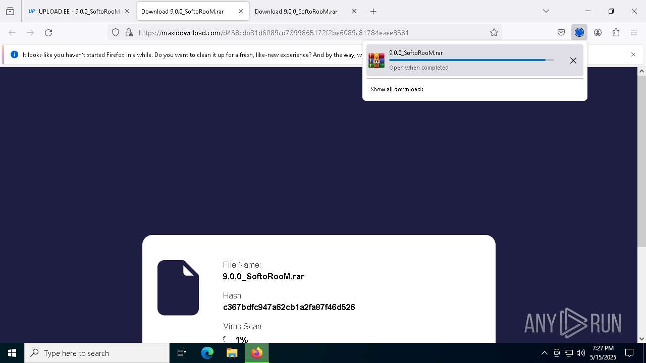
Task: Click the notification info icon
Action: tap(14, 54)
